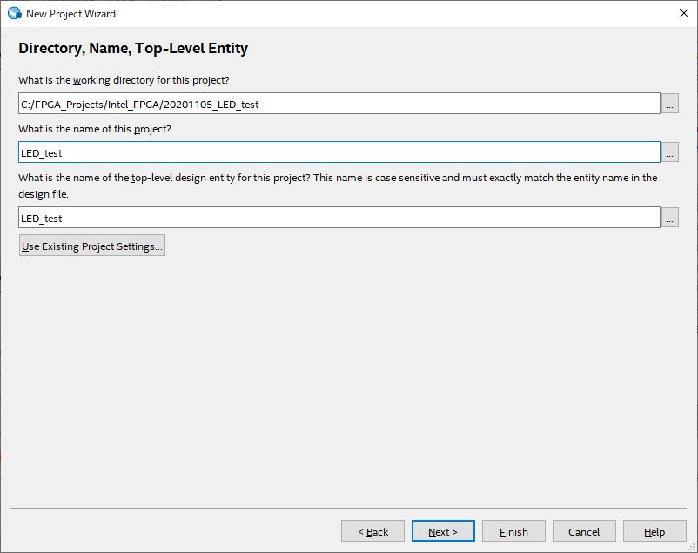
Task: Go back with the Back button
Action: coord(373,531)
